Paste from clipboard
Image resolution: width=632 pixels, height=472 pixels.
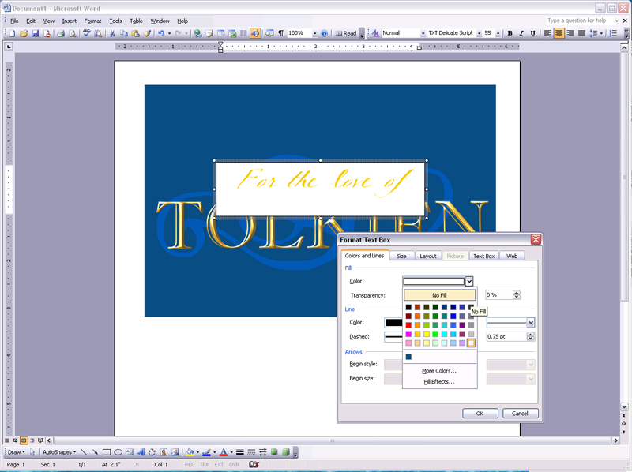(135, 33)
